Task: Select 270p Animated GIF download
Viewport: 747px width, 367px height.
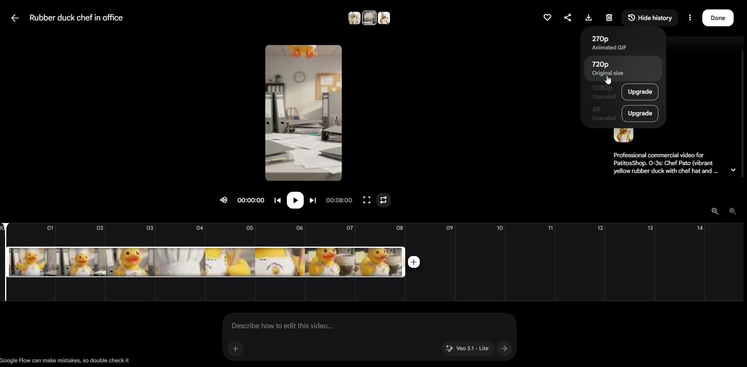Action: 623,43
